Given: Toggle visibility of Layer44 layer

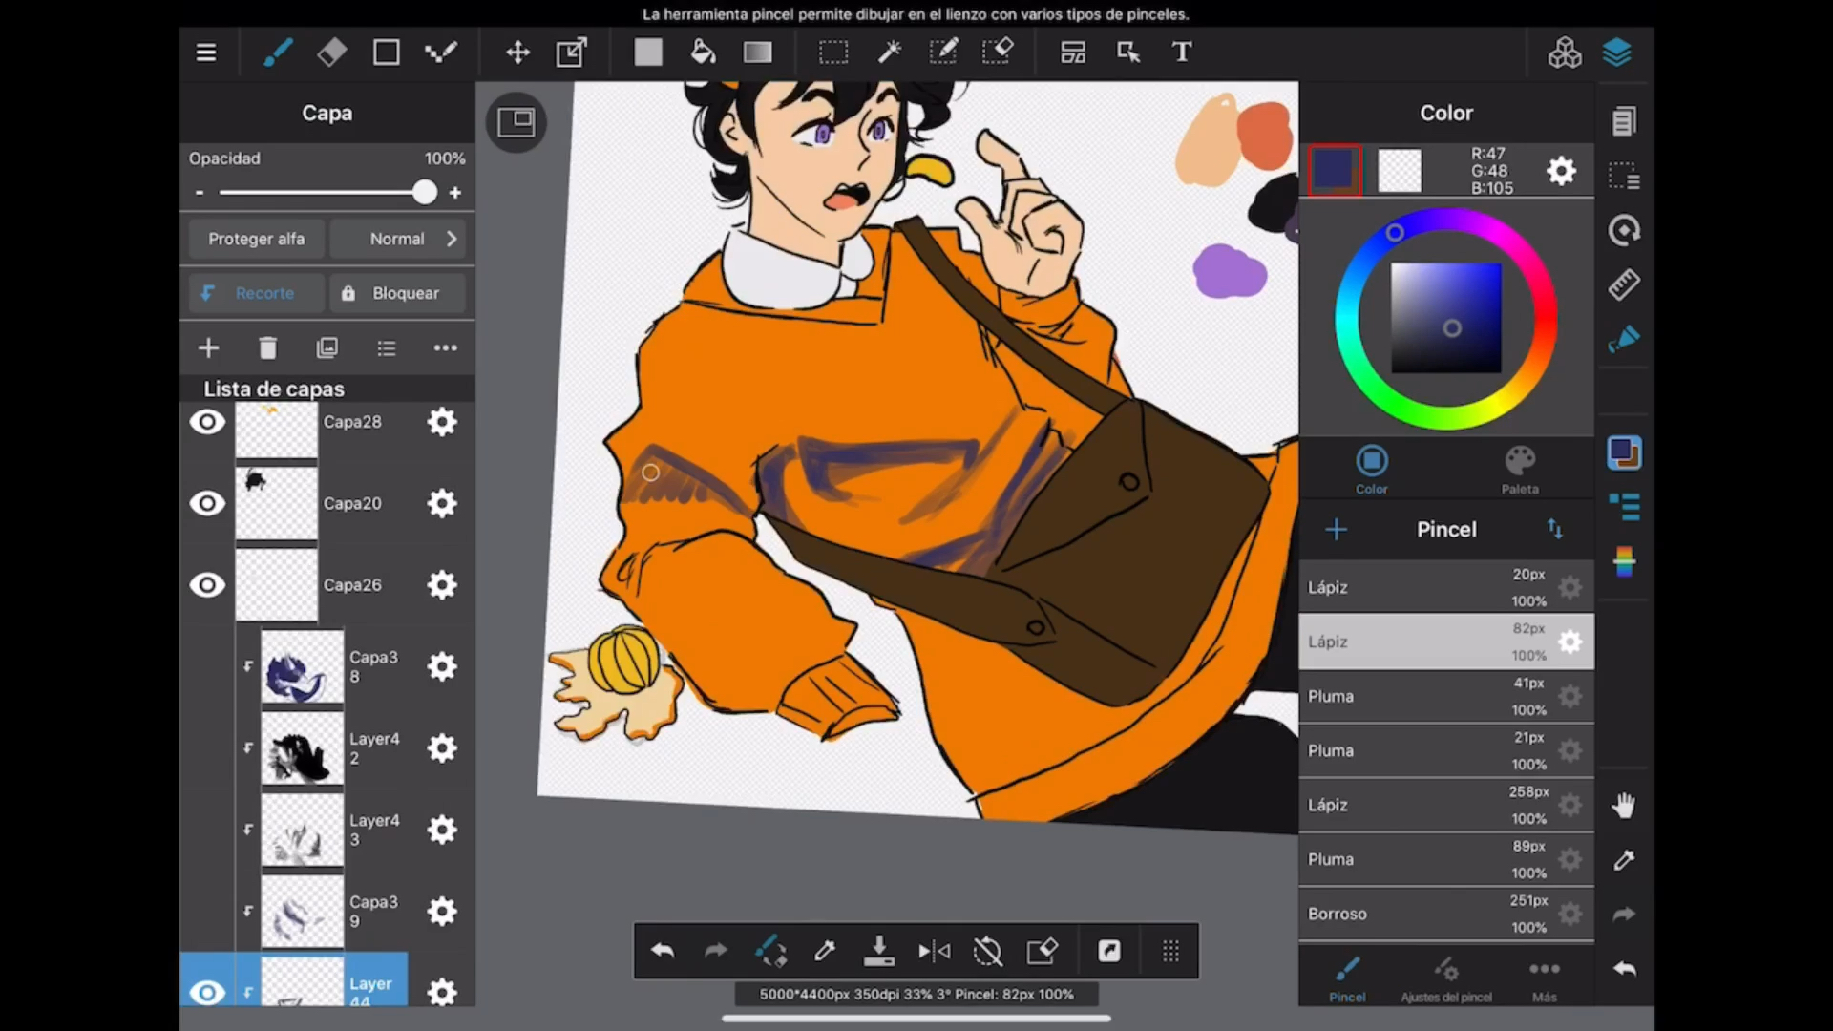Looking at the screenshot, I should [205, 992].
